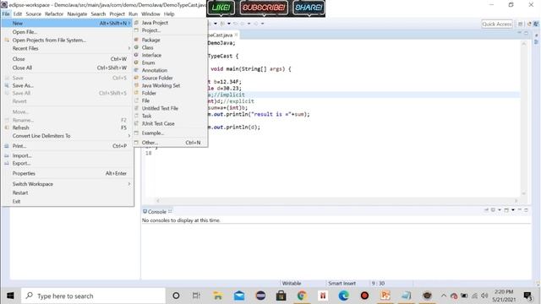Show hidden system tray icons
Viewport: 541px width, 304px height.
pos(444,296)
